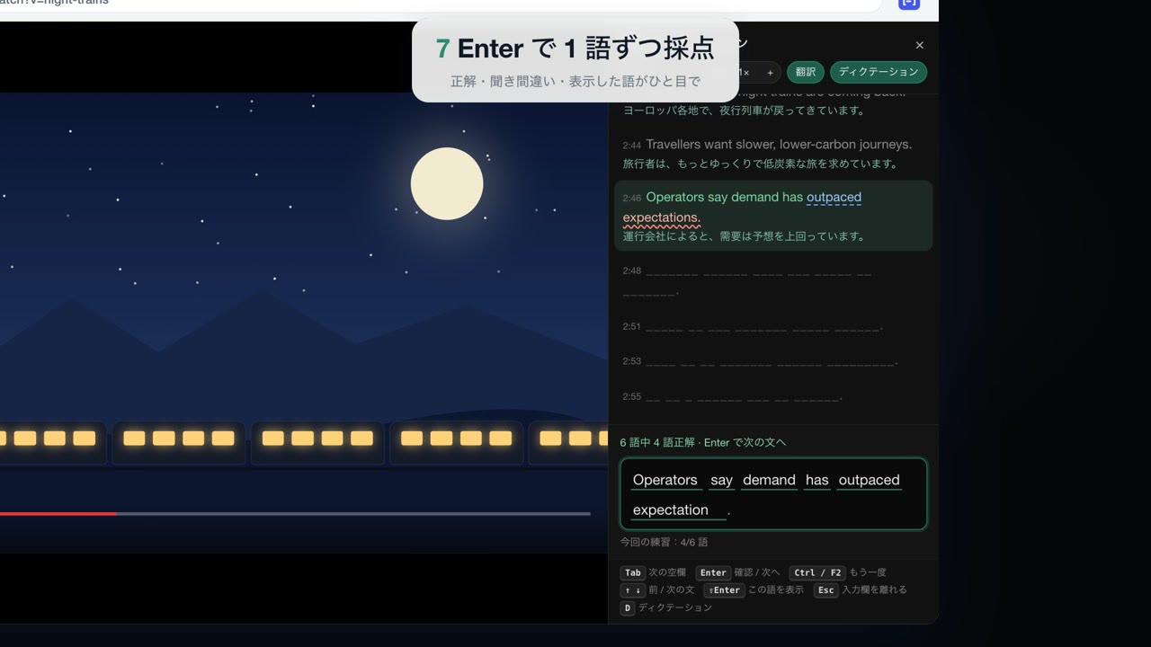Toggle the 翻訳 translation button
This screenshot has width=1151, height=647.
(806, 72)
